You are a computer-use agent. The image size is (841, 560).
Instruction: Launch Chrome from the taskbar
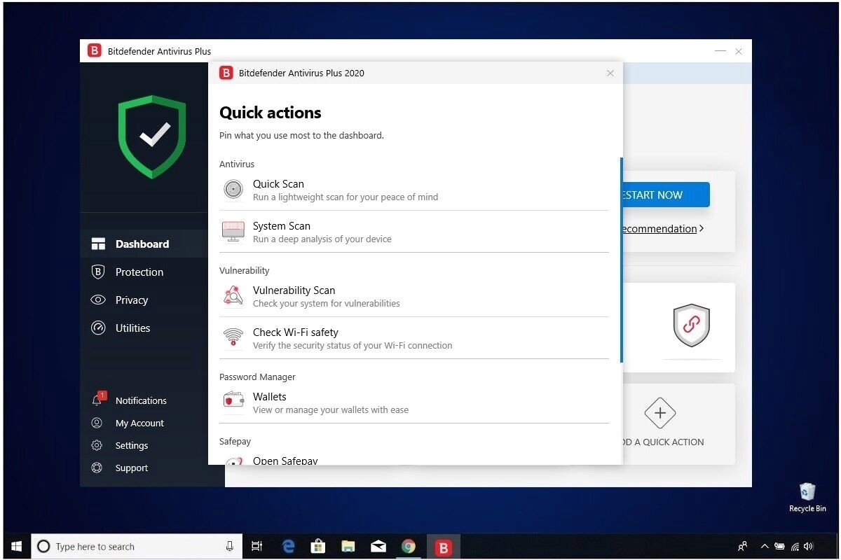409,546
